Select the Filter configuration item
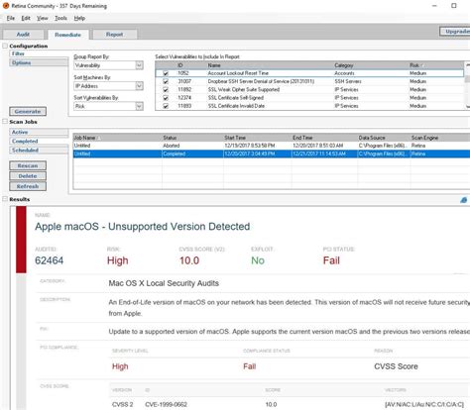 39,53
